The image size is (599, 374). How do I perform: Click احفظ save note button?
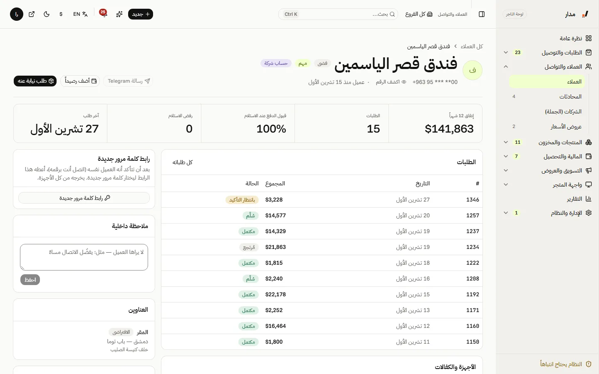[x=30, y=280]
